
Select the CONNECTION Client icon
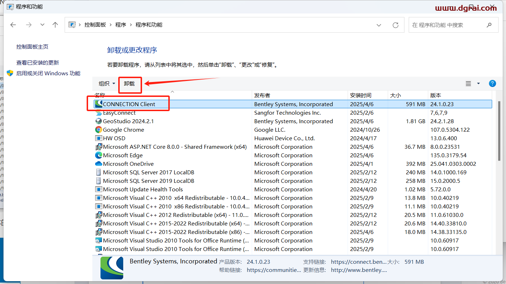(x=99, y=104)
